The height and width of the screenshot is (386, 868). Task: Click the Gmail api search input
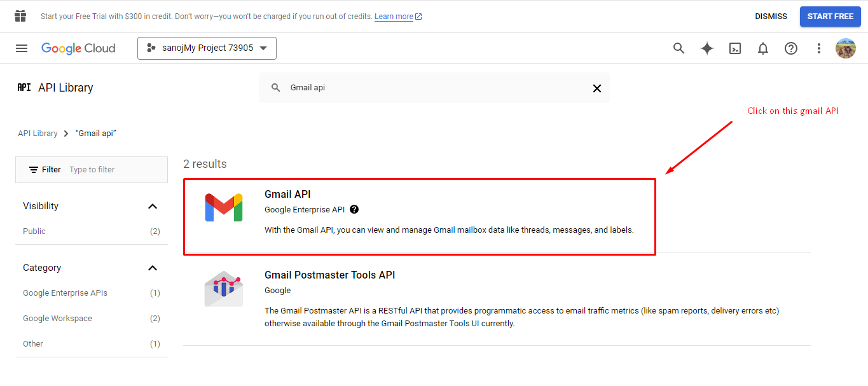click(x=436, y=88)
